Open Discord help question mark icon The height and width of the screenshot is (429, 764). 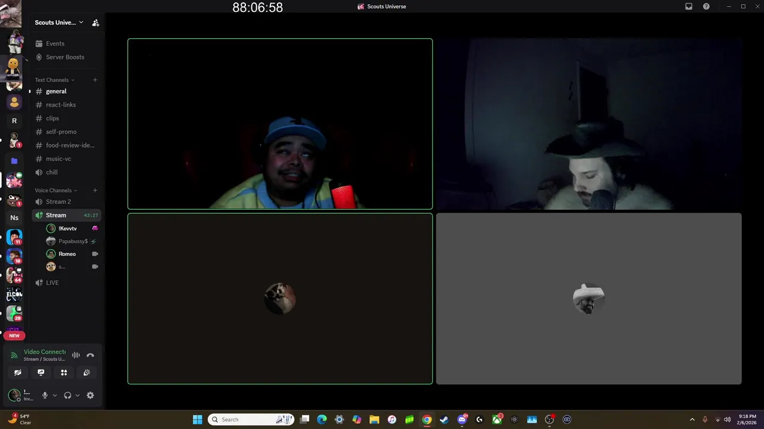[706, 7]
